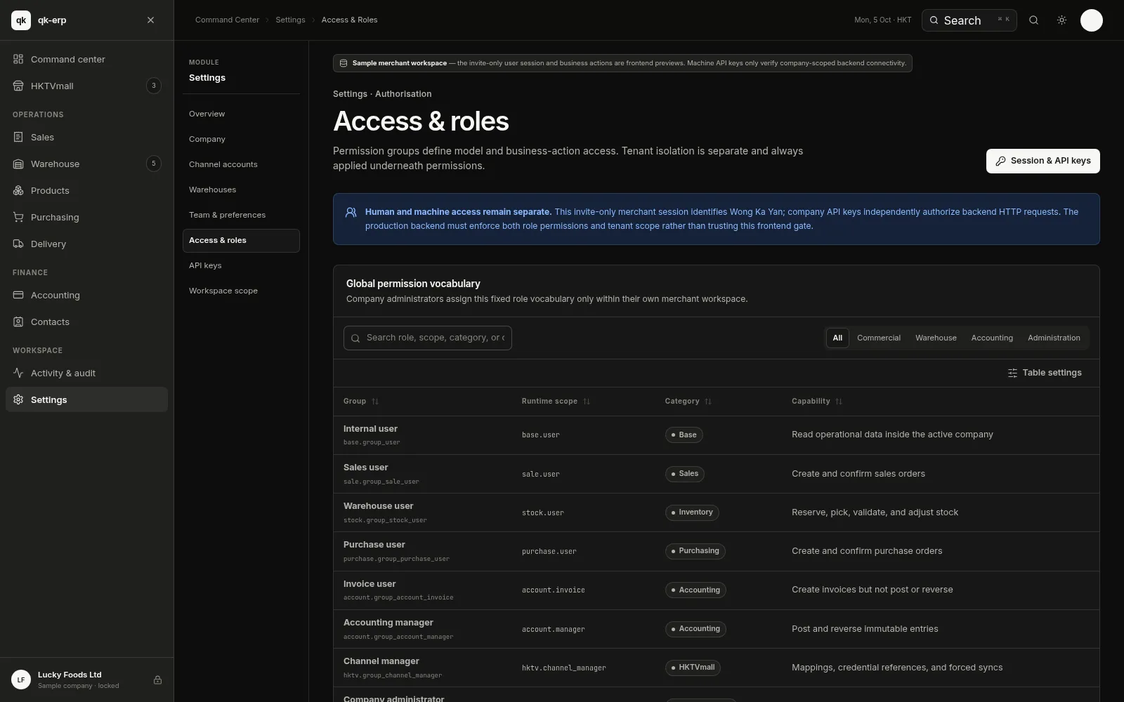Viewport: 1124px width, 702px height.
Task: Click the Contacts icon in sidebar
Action: [18, 322]
